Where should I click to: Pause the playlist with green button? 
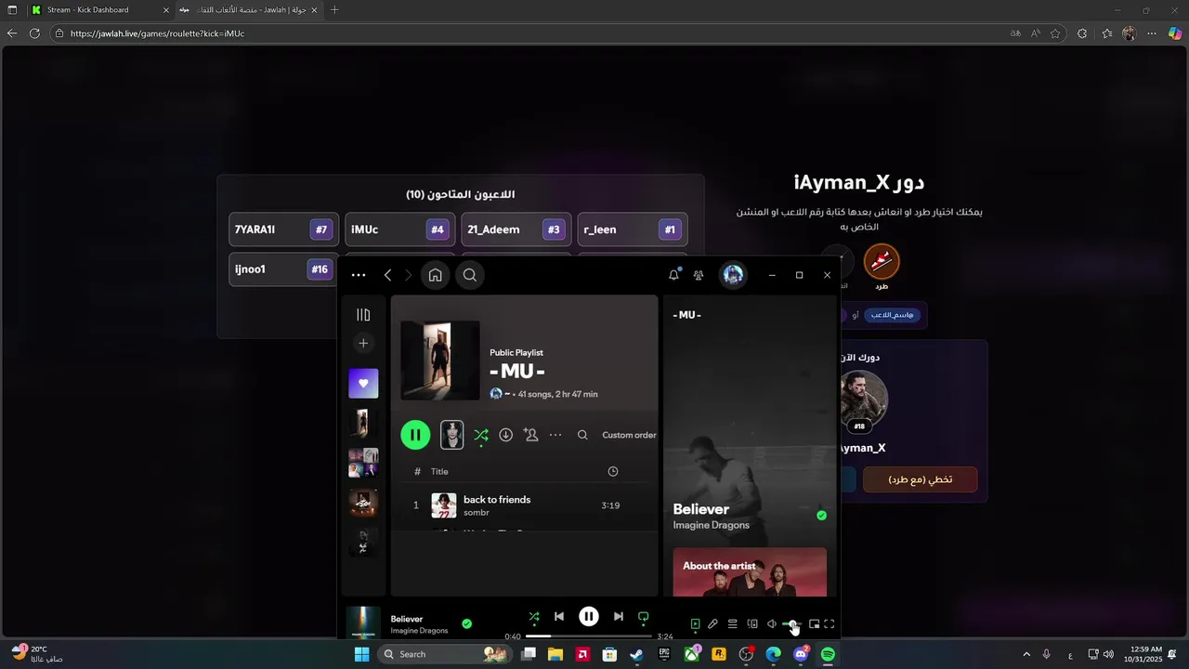tap(415, 434)
